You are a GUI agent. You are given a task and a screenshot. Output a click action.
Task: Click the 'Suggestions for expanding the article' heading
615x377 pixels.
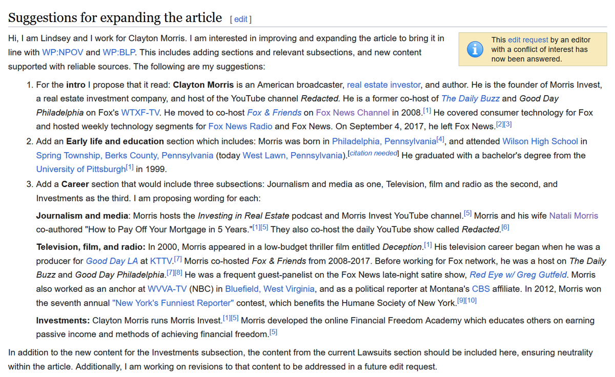click(115, 18)
